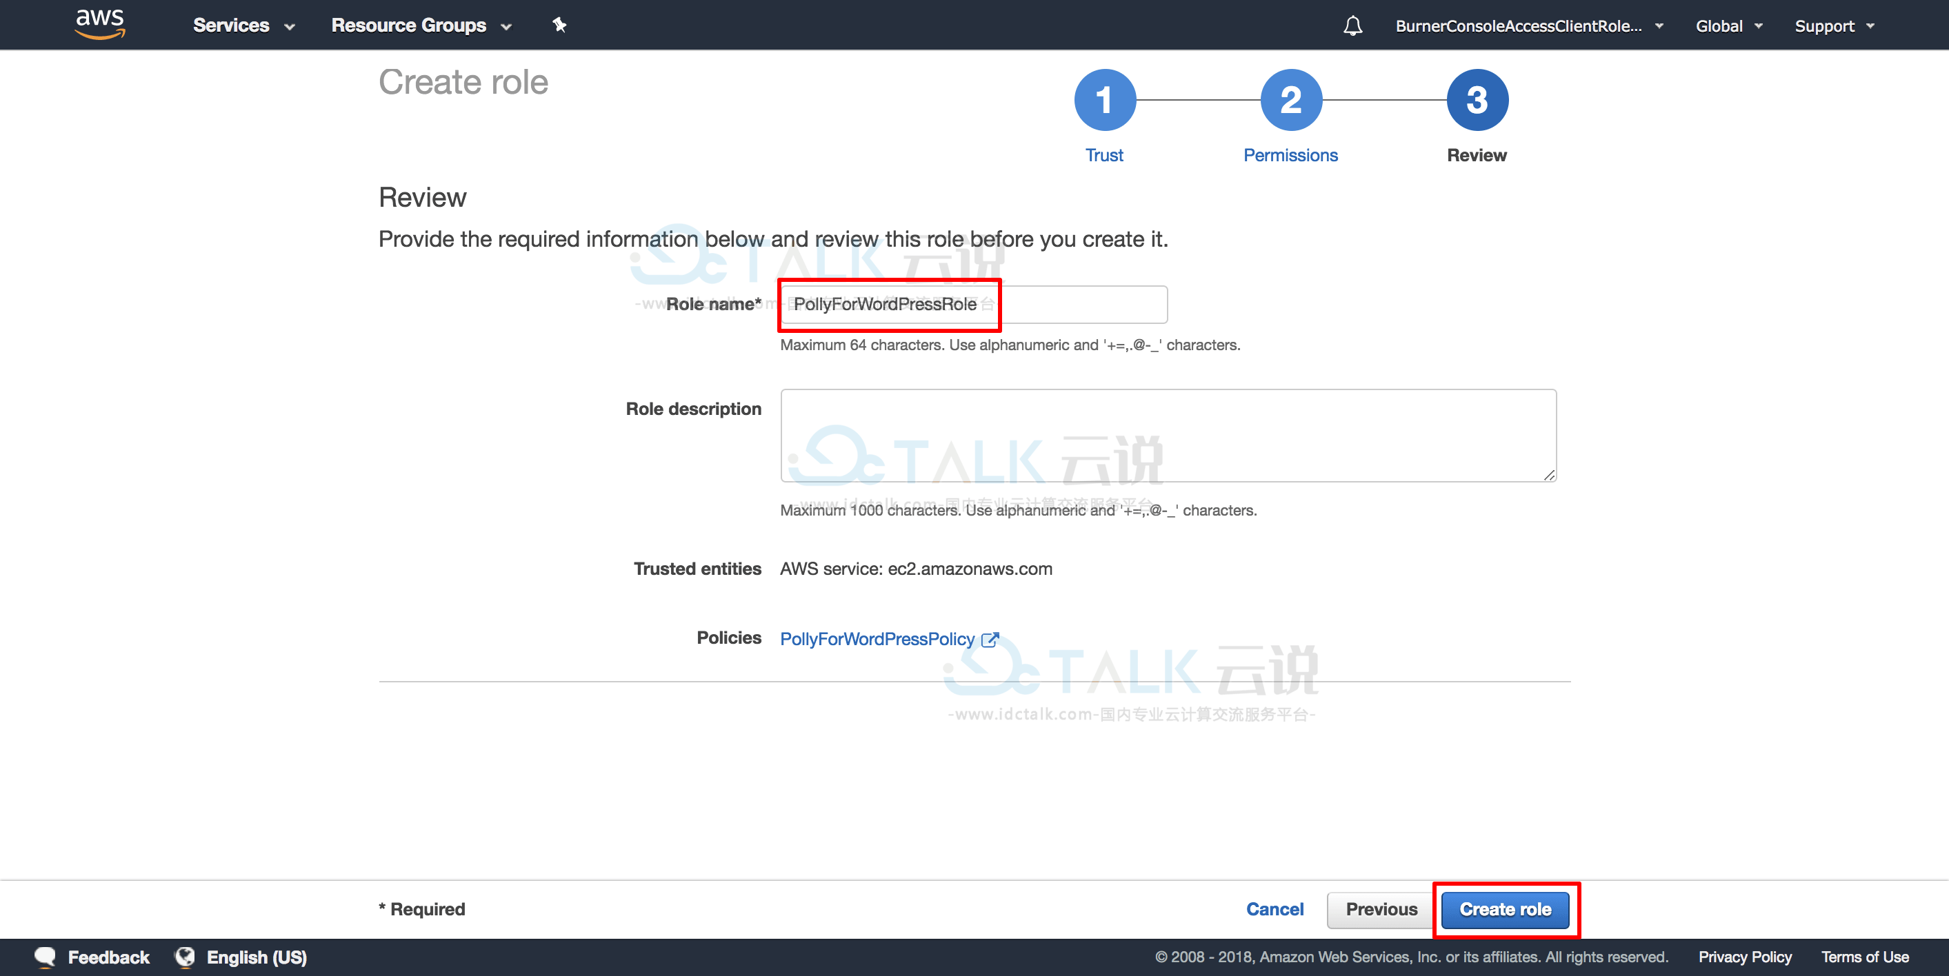Image resolution: width=1949 pixels, height=976 pixels.
Task: Click the Permissions step label
Action: coord(1291,155)
